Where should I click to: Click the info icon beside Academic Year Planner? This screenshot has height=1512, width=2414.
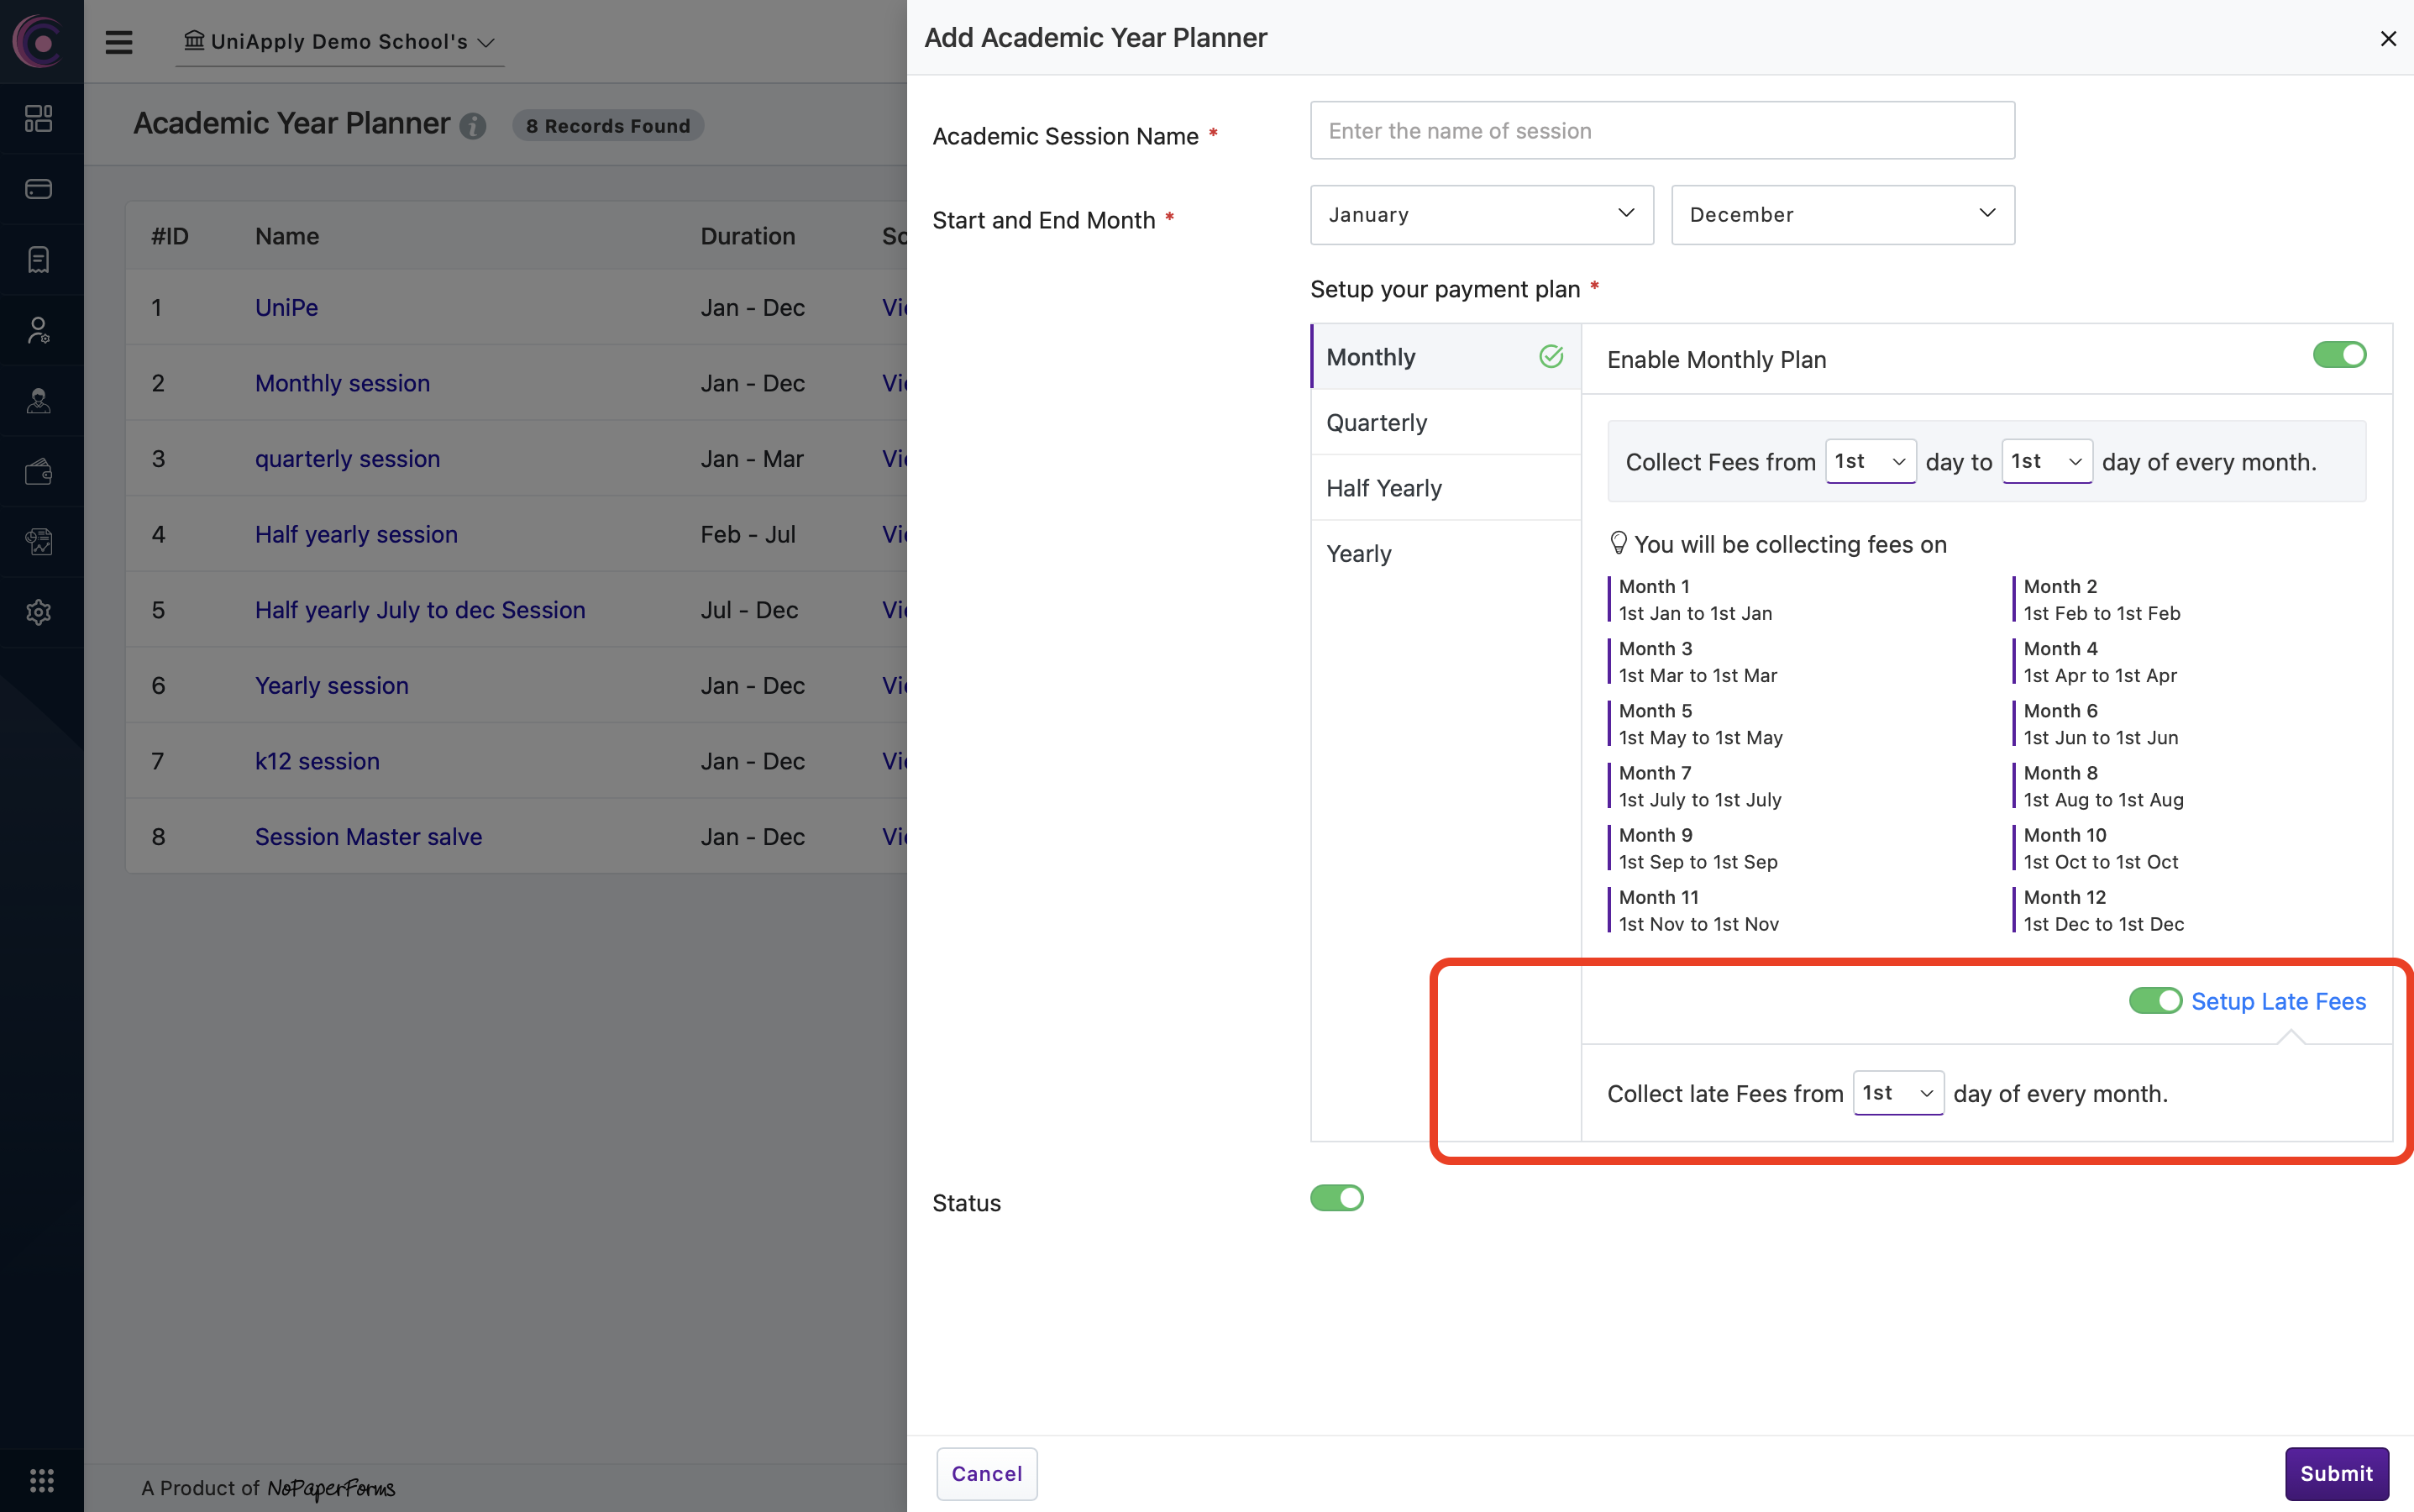pos(473,126)
